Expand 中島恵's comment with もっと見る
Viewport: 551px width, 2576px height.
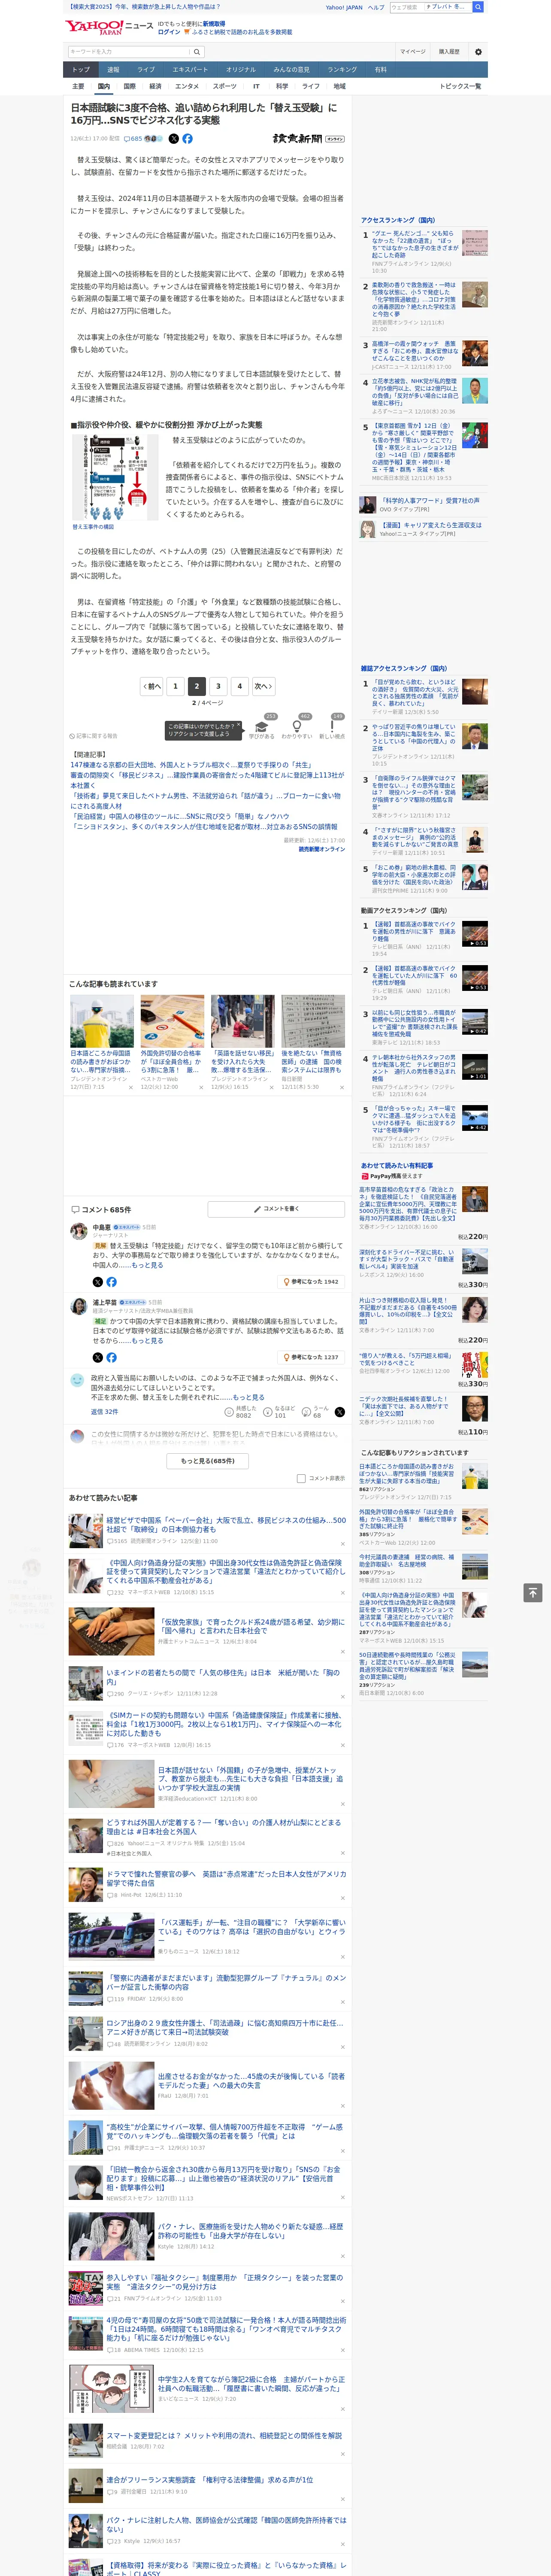[x=147, y=1265]
